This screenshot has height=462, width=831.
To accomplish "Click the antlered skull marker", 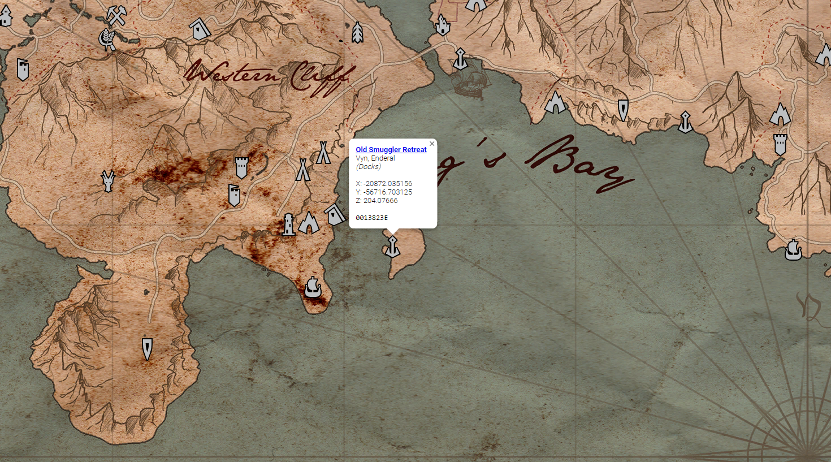I will [x=108, y=182].
